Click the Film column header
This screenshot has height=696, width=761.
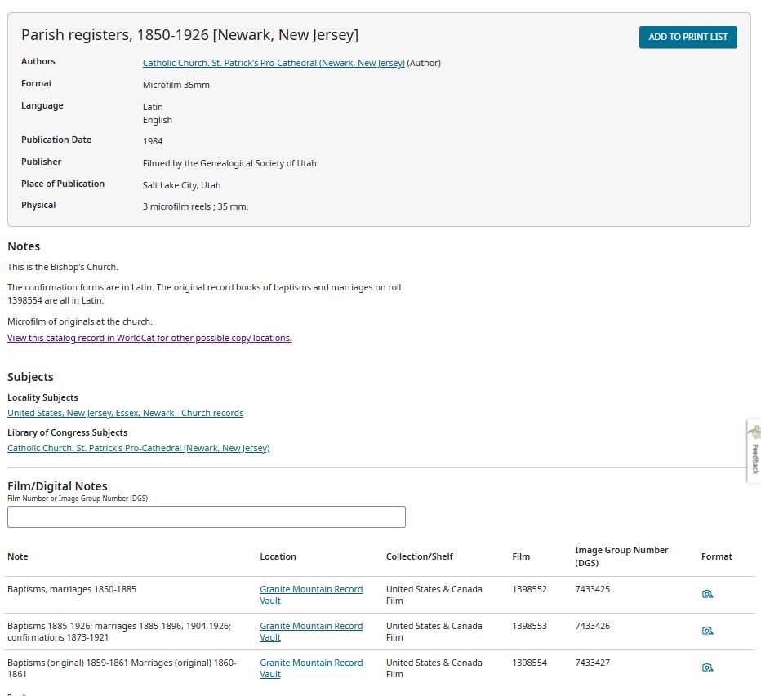click(521, 556)
